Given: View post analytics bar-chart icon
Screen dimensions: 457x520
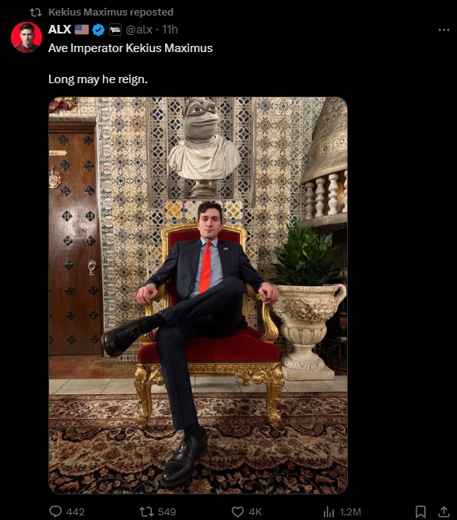Looking at the screenshot, I should [329, 511].
